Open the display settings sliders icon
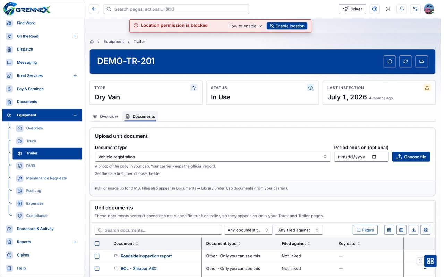The height and width of the screenshot is (277, 444). tap(415, 9)
